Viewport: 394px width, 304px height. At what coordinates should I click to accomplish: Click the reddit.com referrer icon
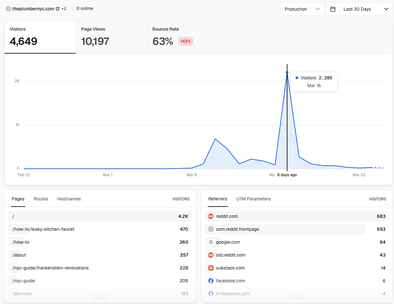211,216
